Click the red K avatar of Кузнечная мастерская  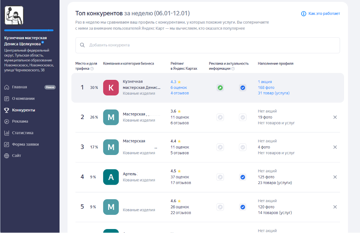(x=111, y=87)
